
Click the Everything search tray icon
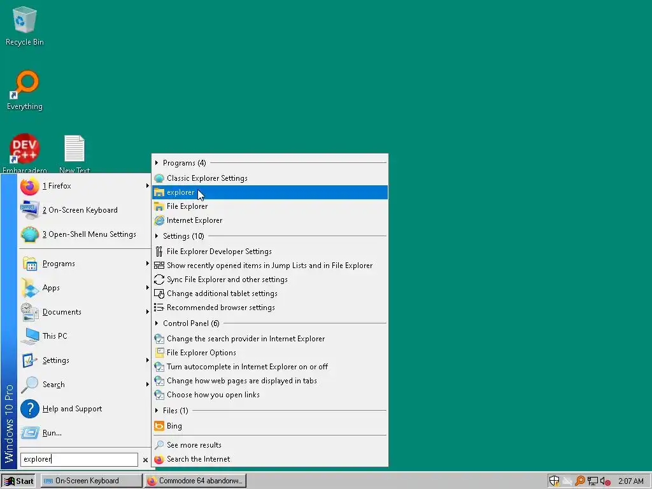[579, 481]
